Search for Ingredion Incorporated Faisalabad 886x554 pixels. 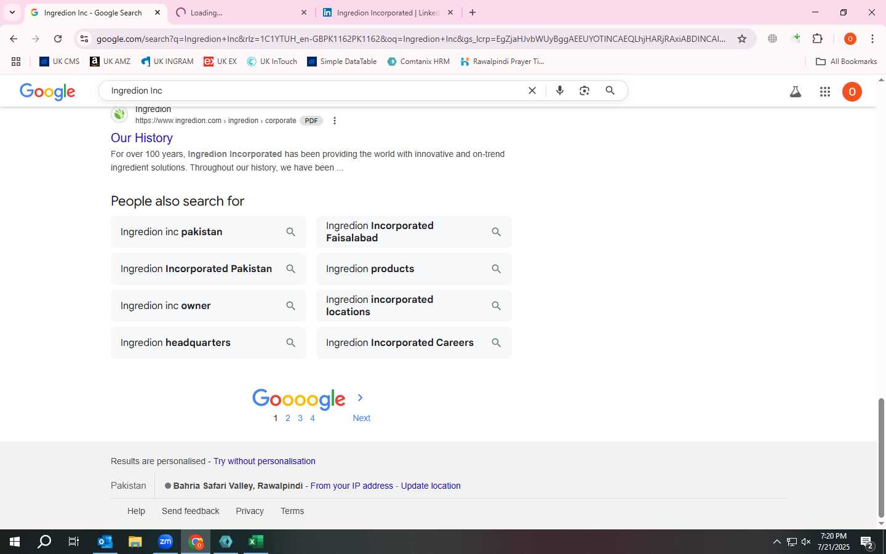[414, 232]
